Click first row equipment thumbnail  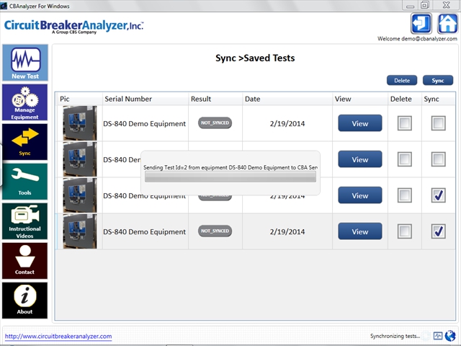tap(80, 123)
